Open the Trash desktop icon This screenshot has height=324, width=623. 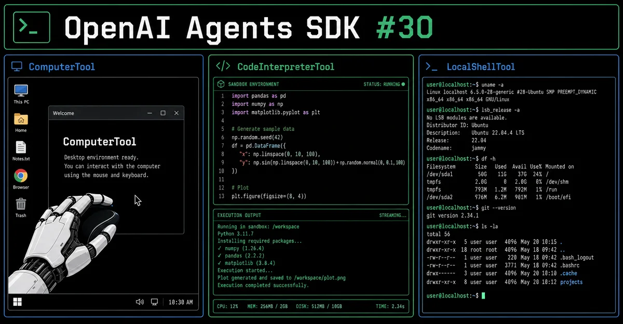(x=21, y=207)
